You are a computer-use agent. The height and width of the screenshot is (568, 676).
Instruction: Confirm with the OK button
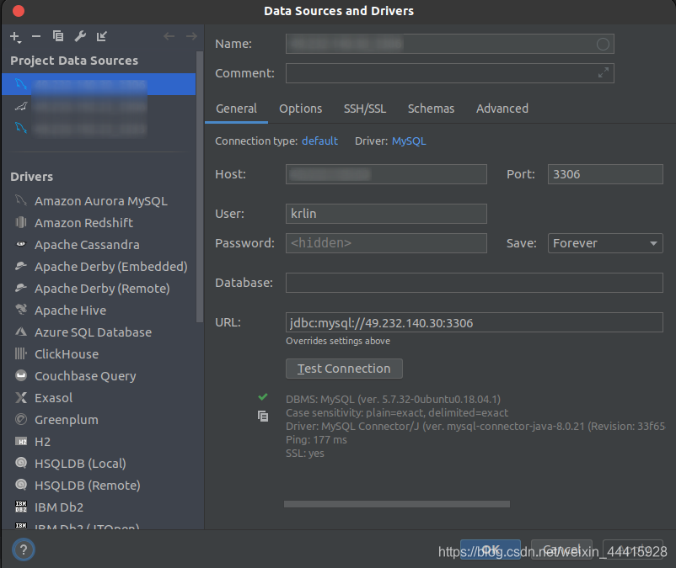(491, 549)
